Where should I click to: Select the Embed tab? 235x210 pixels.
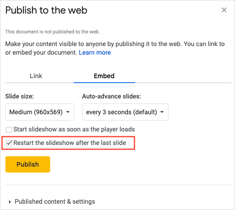tap(104, 76)
